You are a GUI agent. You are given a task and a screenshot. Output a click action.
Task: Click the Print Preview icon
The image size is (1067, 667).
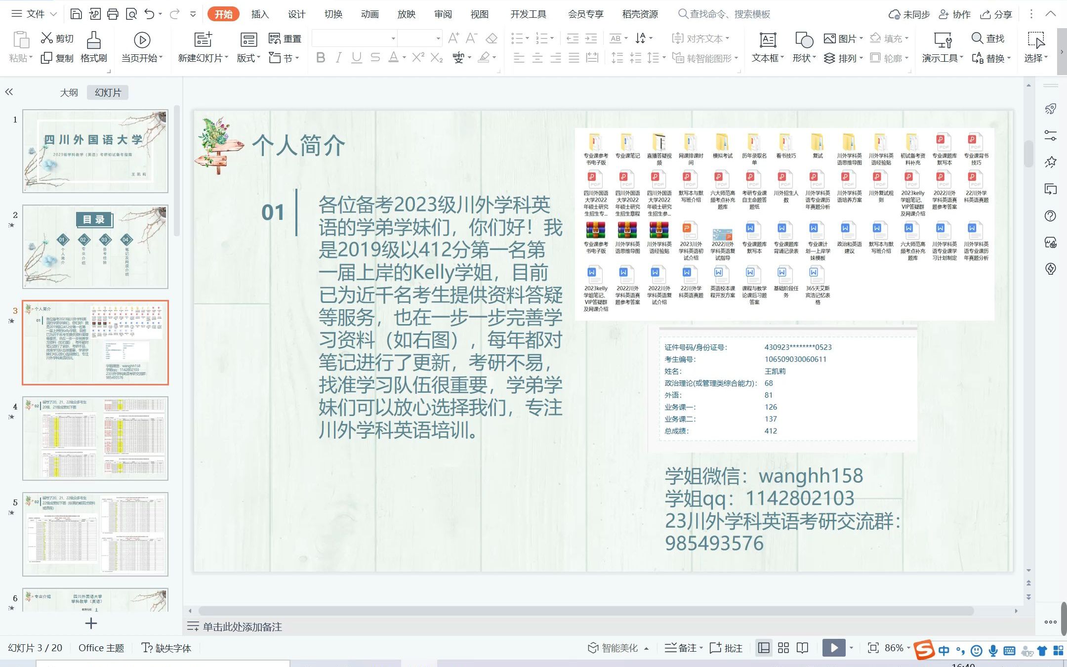pyautogui.click(x=131, y=14)
